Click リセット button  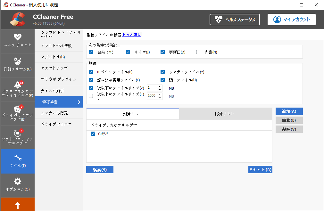(x=260, y=169)
